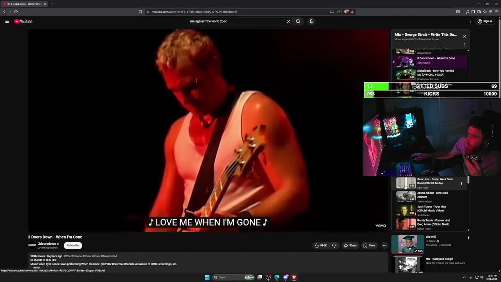
Task: Click the Sign in button
Action: click(485, 21)
